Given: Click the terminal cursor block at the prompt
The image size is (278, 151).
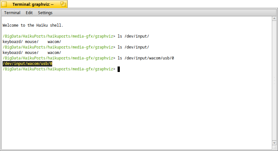Looking at the screenshot, I should [x=119, y=69].
